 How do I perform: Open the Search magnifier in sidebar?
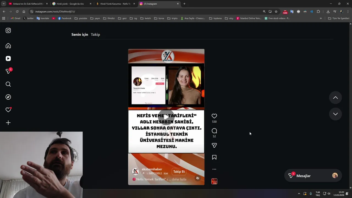click(8, 84)
